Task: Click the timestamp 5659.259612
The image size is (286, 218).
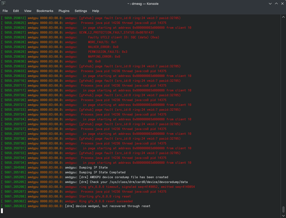Action: tap(14, 18)
